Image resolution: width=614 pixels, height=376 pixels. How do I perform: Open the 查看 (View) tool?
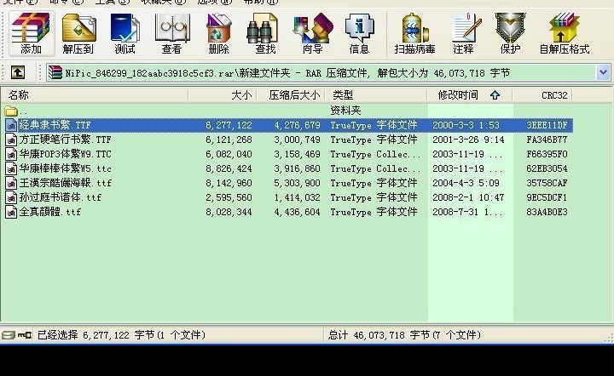click(171, 33)
